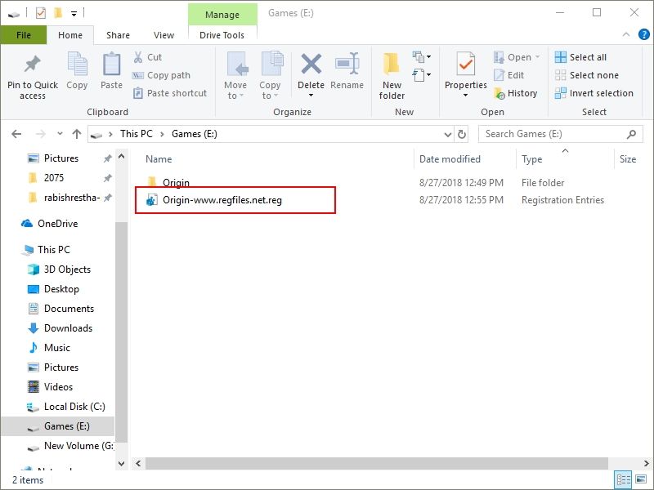
Task: Click the red Delete X icon
Action: [x=311, y=65]
